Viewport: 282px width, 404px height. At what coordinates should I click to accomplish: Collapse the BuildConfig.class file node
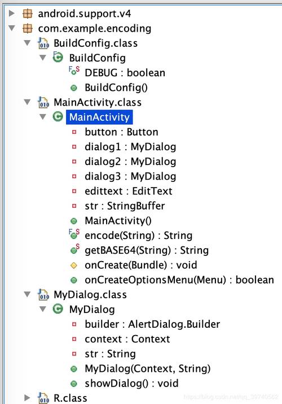tap(27, 43)
